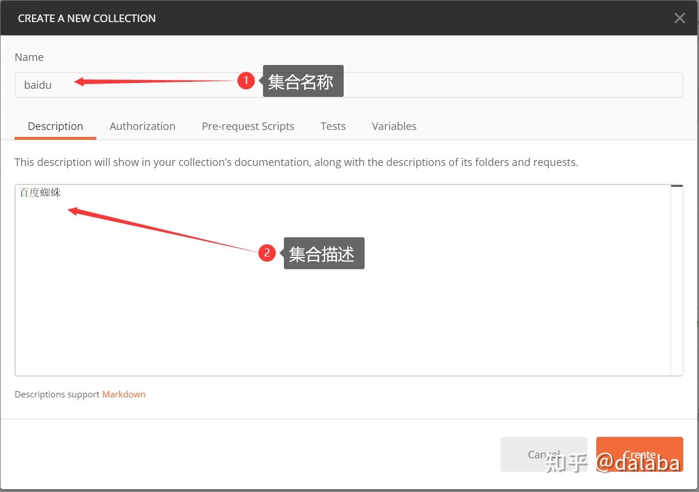Click the Cancel button

pyautogui.click(x=544, y=454)
